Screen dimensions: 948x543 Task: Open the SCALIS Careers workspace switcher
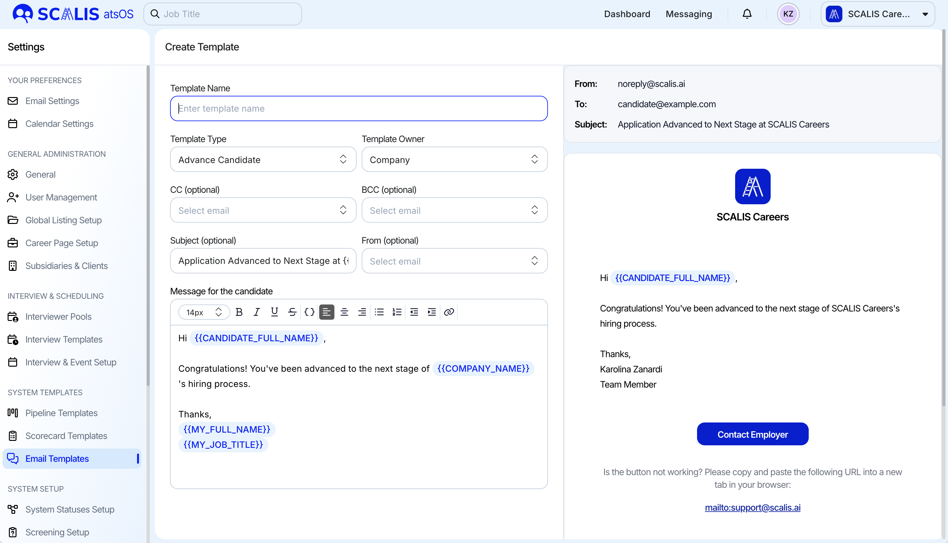click(878, 14)
